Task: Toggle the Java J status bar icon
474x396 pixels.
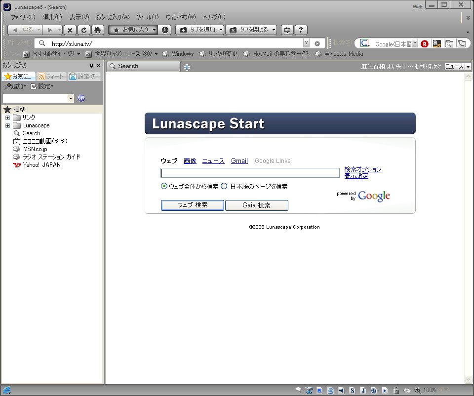Action: 363,390
